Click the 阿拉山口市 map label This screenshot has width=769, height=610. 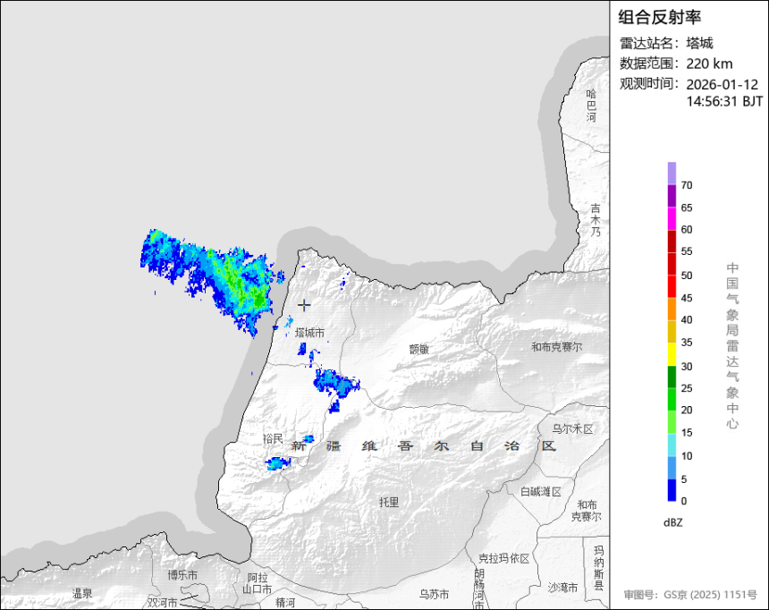tap(257, 583)
